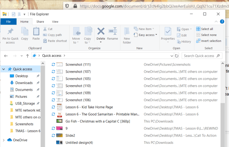Click the red Delete icon
This screenshot has width=229, height=147.
click(x=101, y=31)
